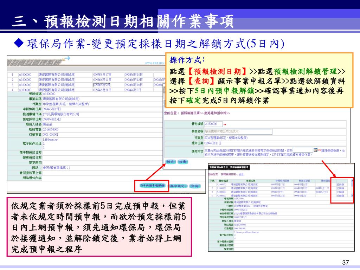Open the calendar picker icon in 通知內容

[x=315, y=150]
